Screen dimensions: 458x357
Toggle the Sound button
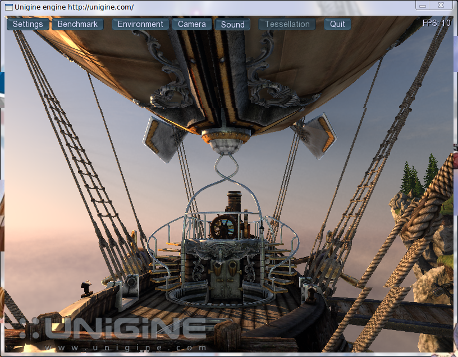[x=232, y=24]
